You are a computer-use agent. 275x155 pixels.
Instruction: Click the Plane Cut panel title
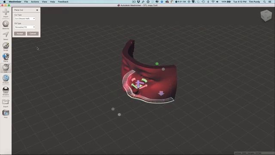(18, 10)
